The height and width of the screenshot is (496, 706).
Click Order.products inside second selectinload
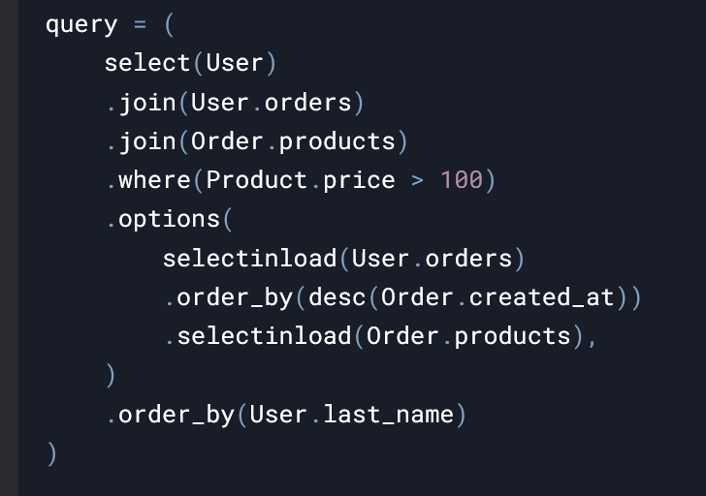(468, 337)
